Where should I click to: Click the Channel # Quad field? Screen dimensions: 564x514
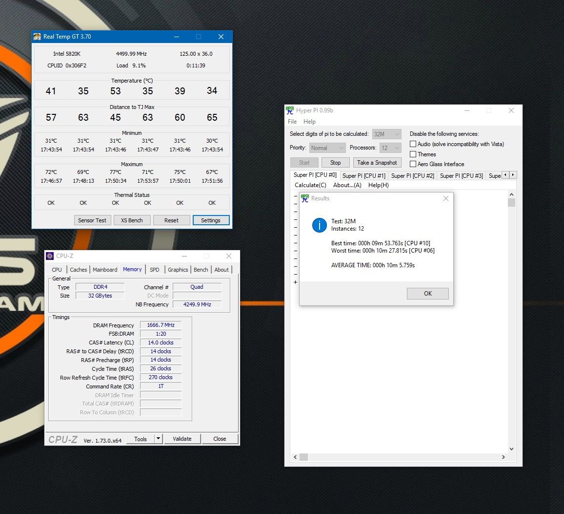(197, 287)
